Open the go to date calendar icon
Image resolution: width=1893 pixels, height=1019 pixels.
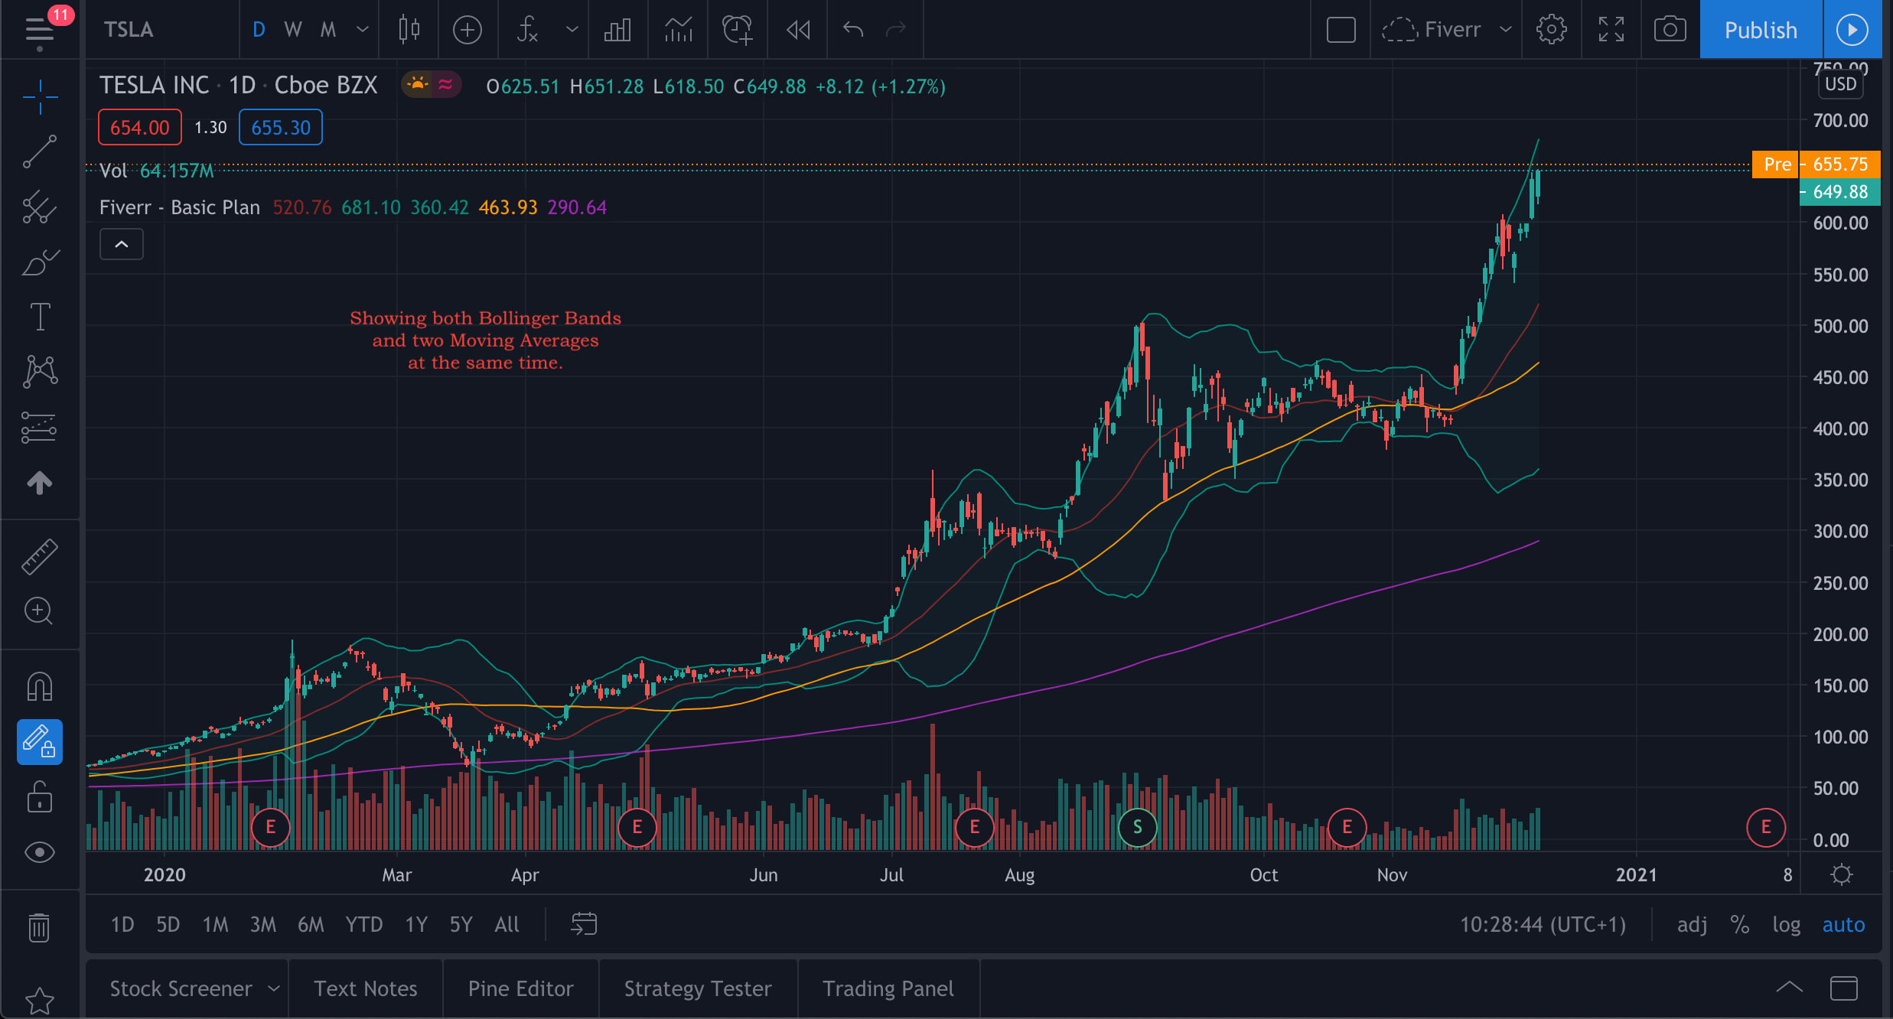tap(584, 924)
